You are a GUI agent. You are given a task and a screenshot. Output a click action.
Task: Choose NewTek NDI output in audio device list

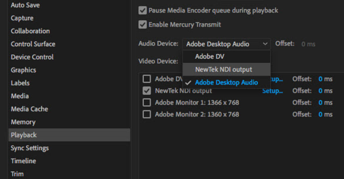tap(226, 69)
